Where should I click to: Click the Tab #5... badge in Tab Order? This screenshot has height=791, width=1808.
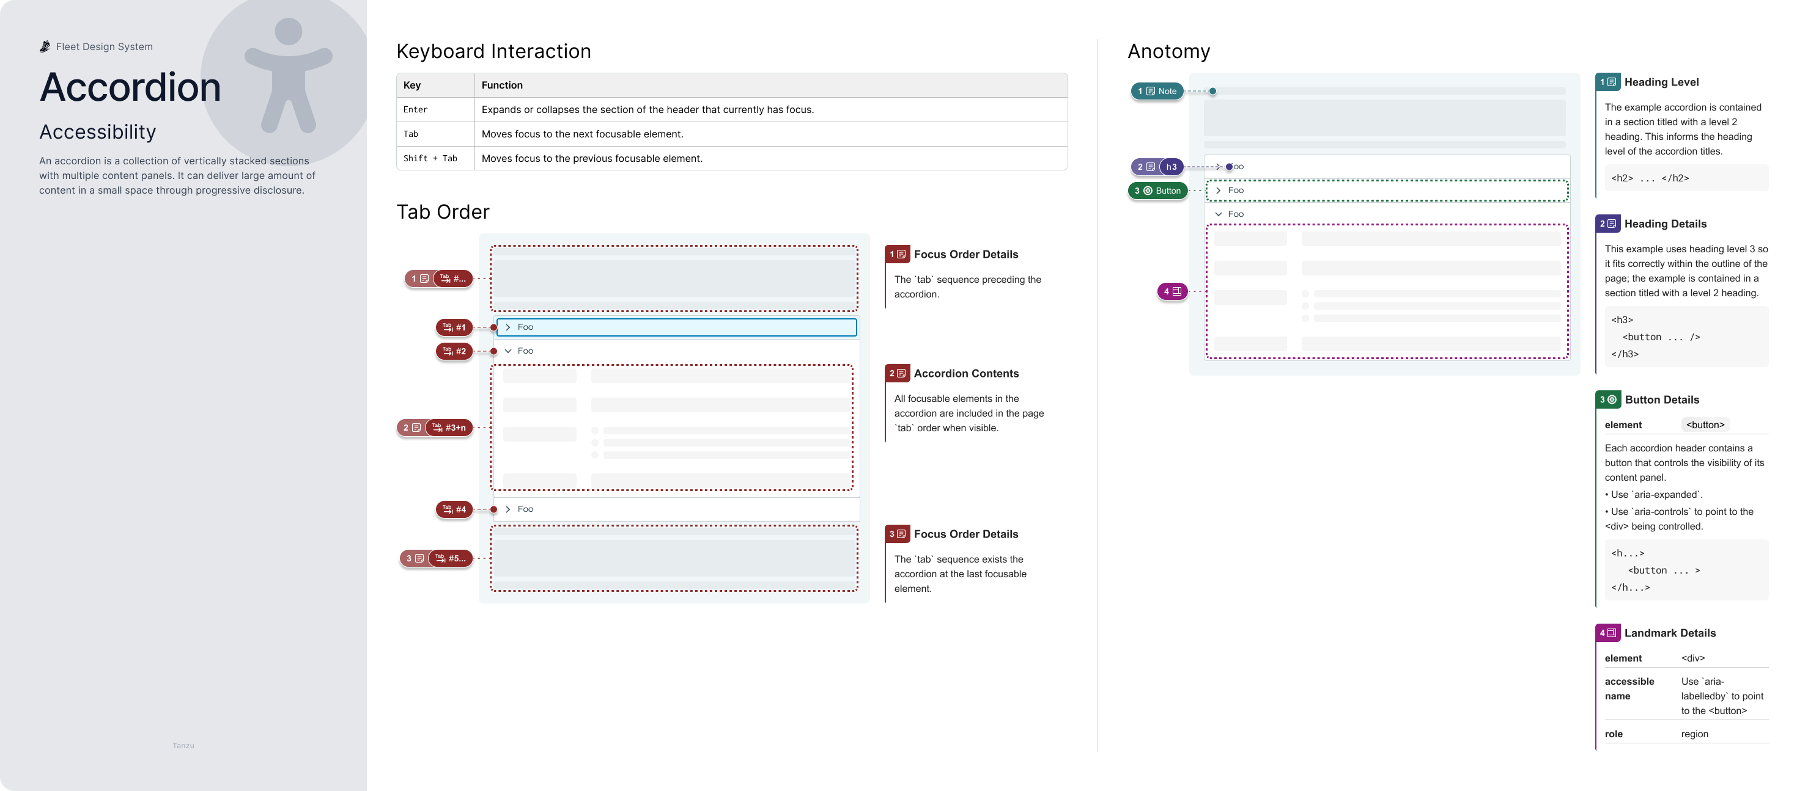(450, 558)
